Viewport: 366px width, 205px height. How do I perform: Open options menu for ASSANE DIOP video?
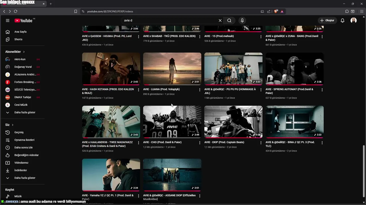click(200, 196)
